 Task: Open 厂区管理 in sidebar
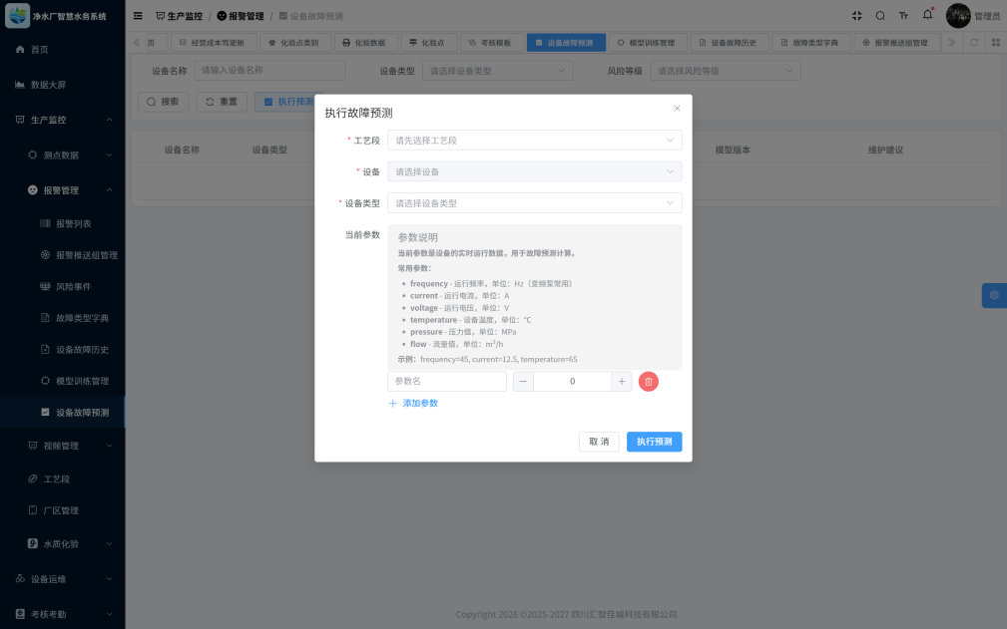(62, 510)
